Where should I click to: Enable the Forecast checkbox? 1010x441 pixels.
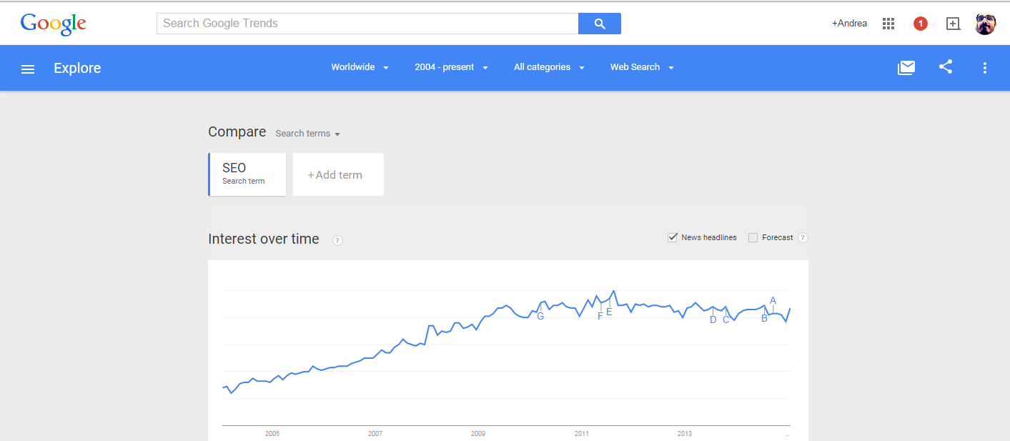753,238
